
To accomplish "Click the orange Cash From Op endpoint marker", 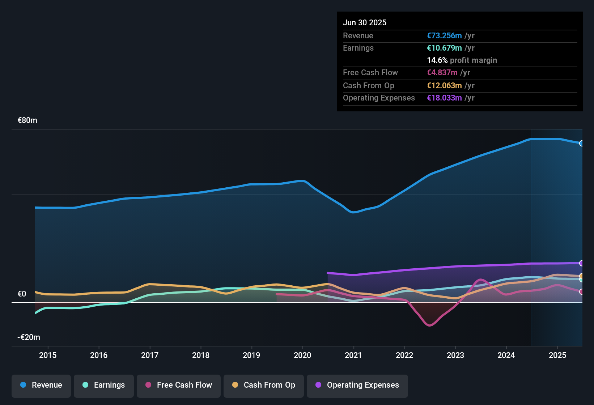I will click(582, 276).
